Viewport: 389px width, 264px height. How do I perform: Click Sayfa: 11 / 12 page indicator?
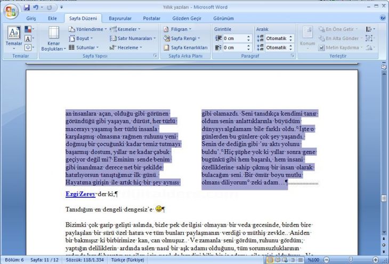pos(44,260)
